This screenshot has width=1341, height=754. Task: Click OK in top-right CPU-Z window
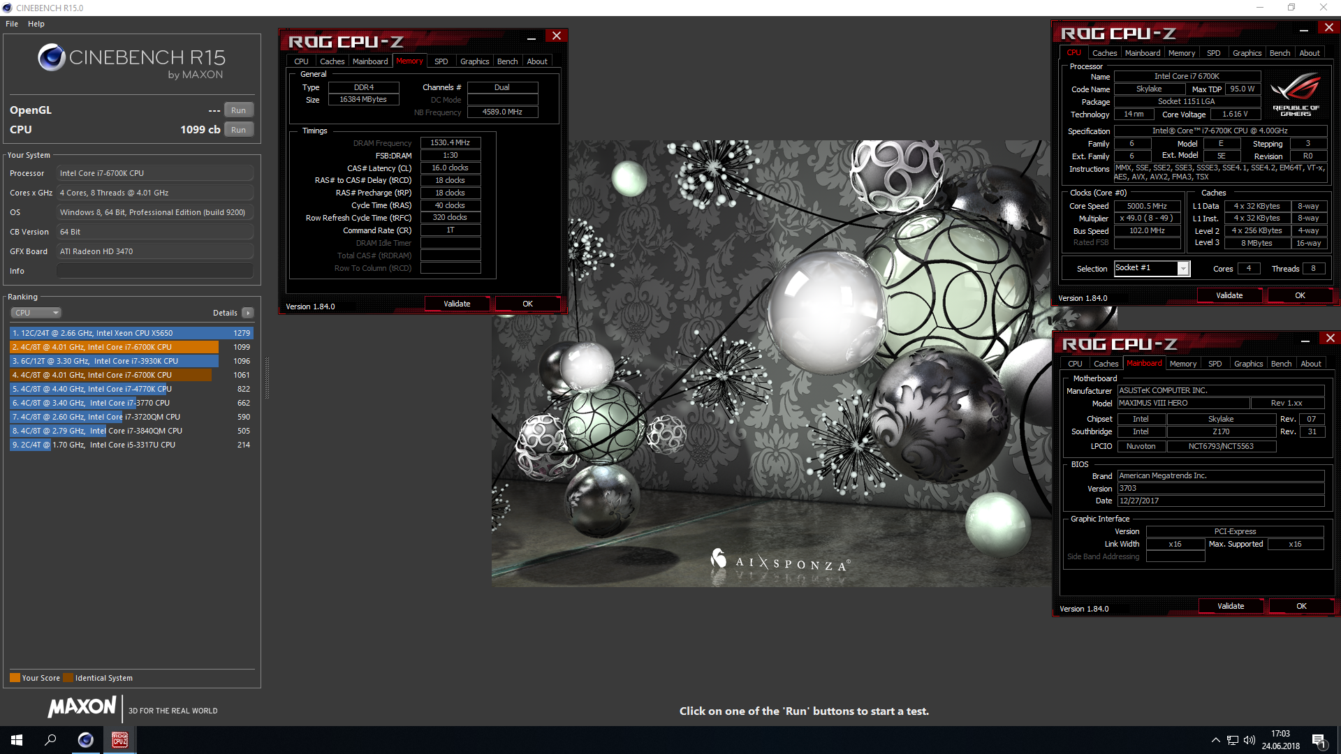click(x=1300, y=295)
